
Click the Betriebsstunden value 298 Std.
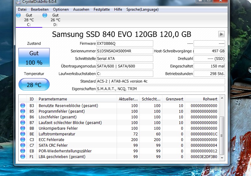click(x=209, y=74)
